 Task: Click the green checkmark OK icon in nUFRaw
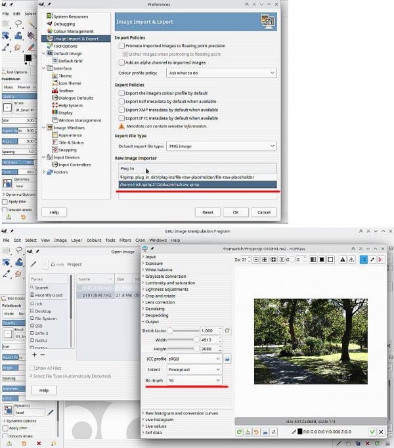point(372,432)
